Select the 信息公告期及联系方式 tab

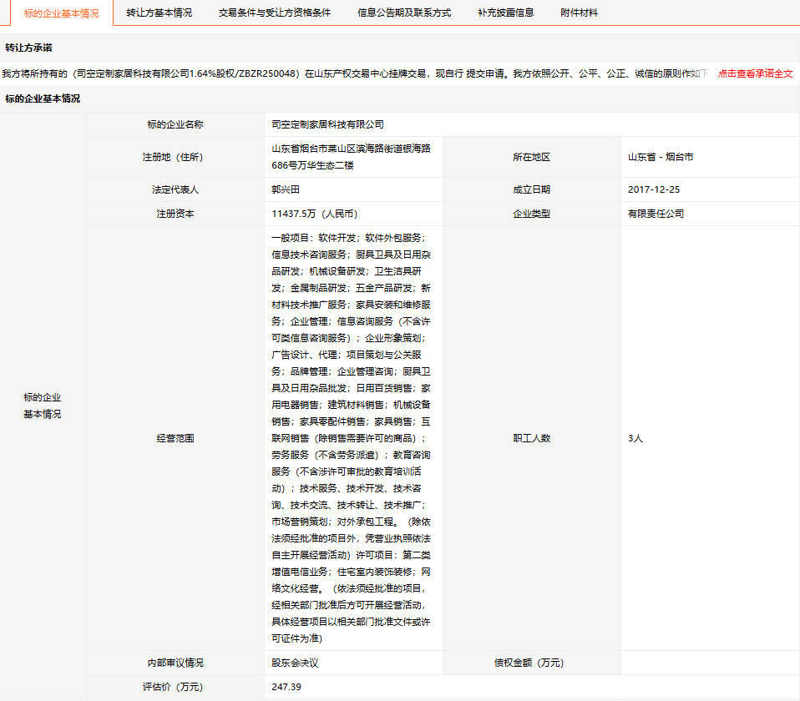(404, 13)
